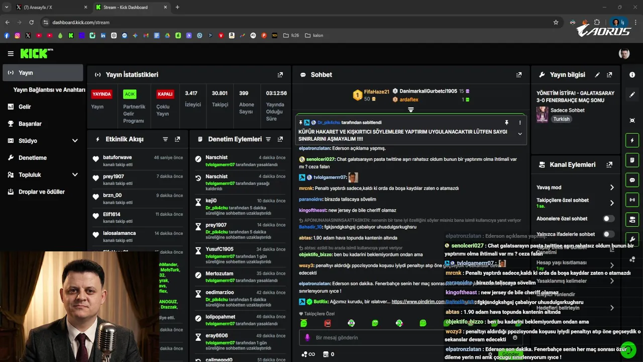
Task: Click username senolceri027 in chat
Action: pyautogui.click(x=320, y=159)
